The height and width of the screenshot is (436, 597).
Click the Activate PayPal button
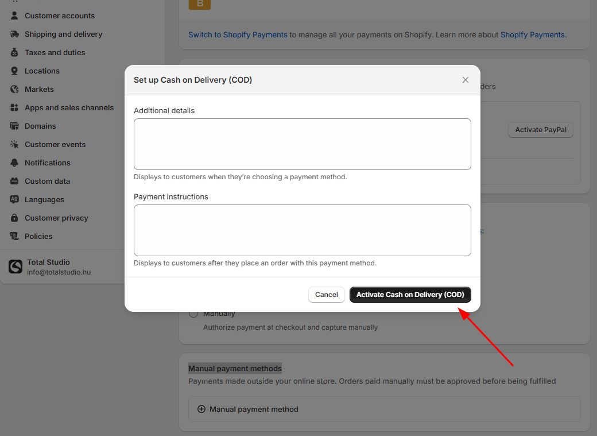click(x=540, y=130)
